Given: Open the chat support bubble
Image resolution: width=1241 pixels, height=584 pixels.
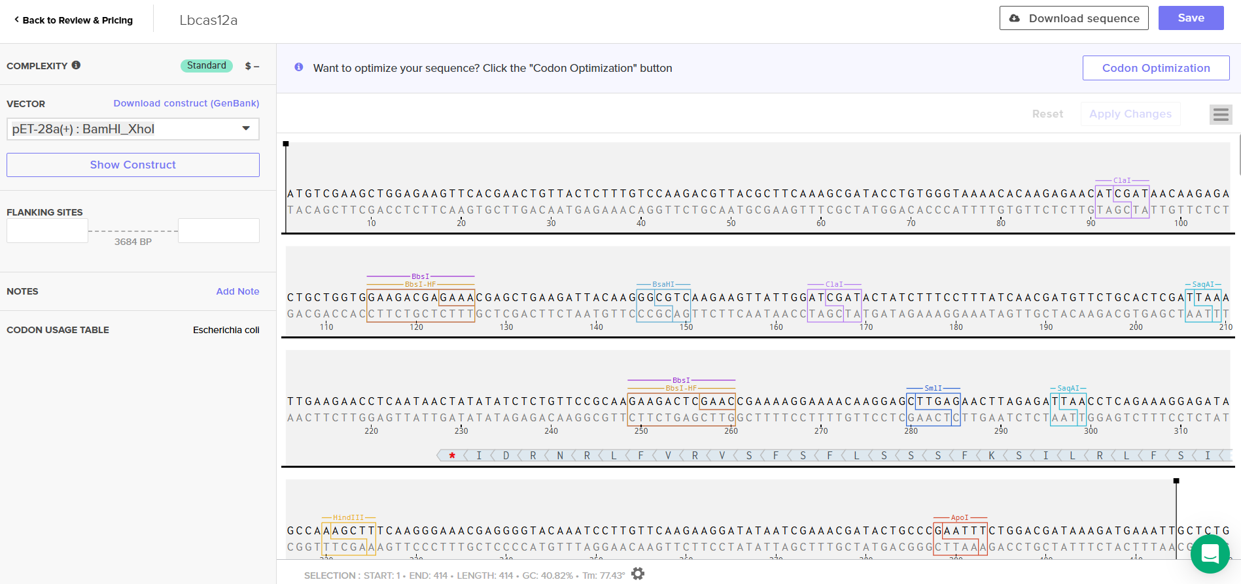Looking at the screenshot, I should (x=1210, y=553).
